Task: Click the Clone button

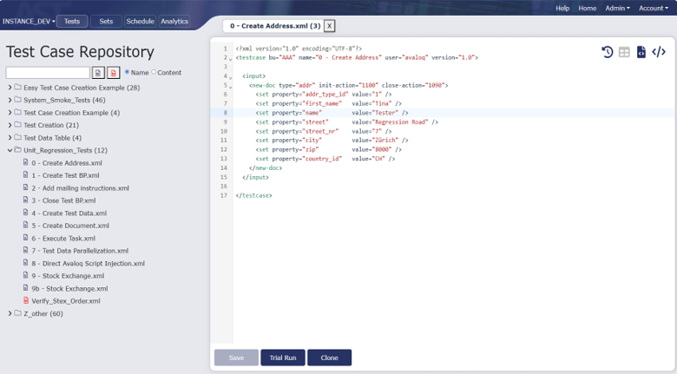Action: 330,358
